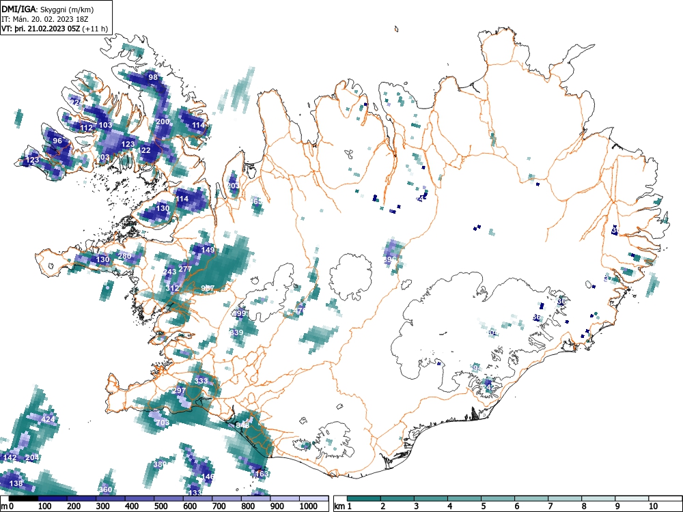This screenshot has width=683, height=512.
Task: Click the DMI/IGA Skyggni (m/km) title text
Action: (x=48, y=9)
